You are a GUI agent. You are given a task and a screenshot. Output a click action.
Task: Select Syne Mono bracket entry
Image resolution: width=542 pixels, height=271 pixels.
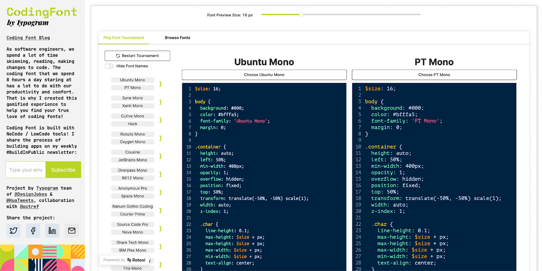coord(132,98)
